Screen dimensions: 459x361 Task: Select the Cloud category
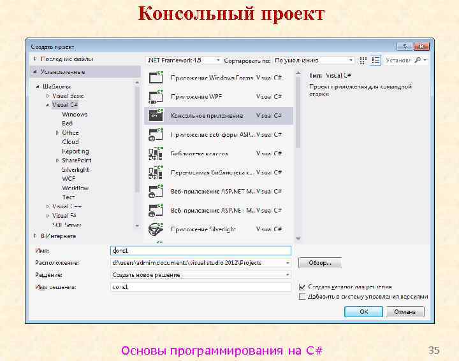coord(70,142)
